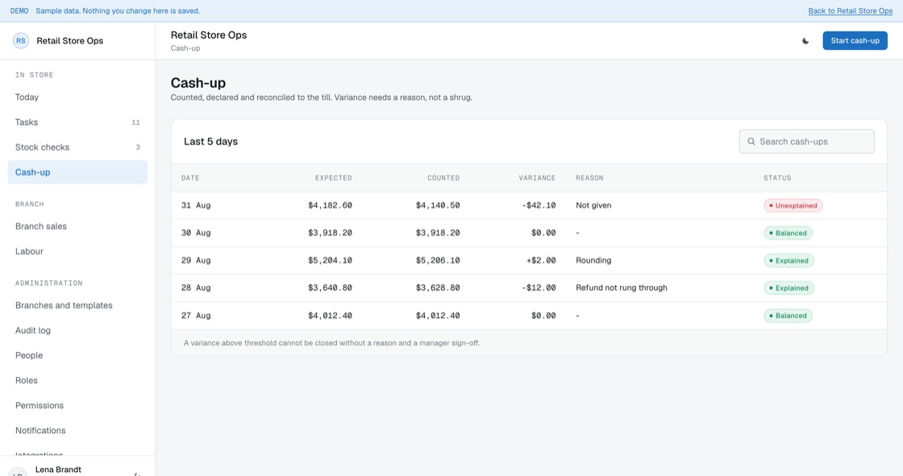Start a new cash-up
903x476 pixels.
[855, 41]
